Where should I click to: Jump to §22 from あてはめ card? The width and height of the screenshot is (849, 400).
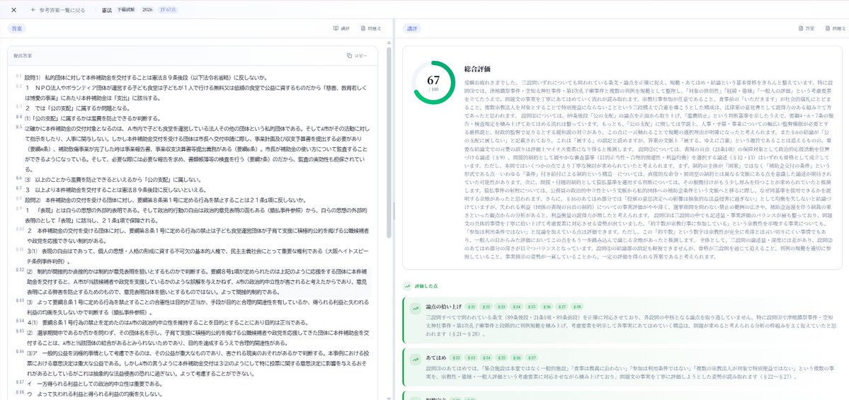point(457,358)
